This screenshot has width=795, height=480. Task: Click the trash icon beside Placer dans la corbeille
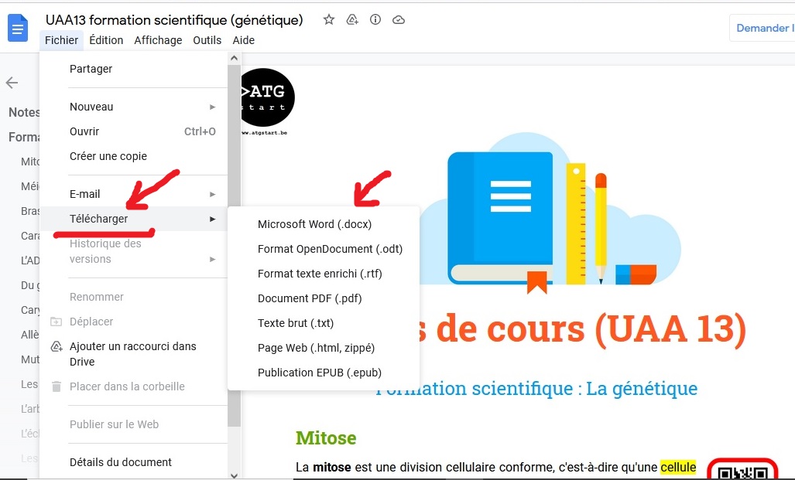tap(57, 386)
